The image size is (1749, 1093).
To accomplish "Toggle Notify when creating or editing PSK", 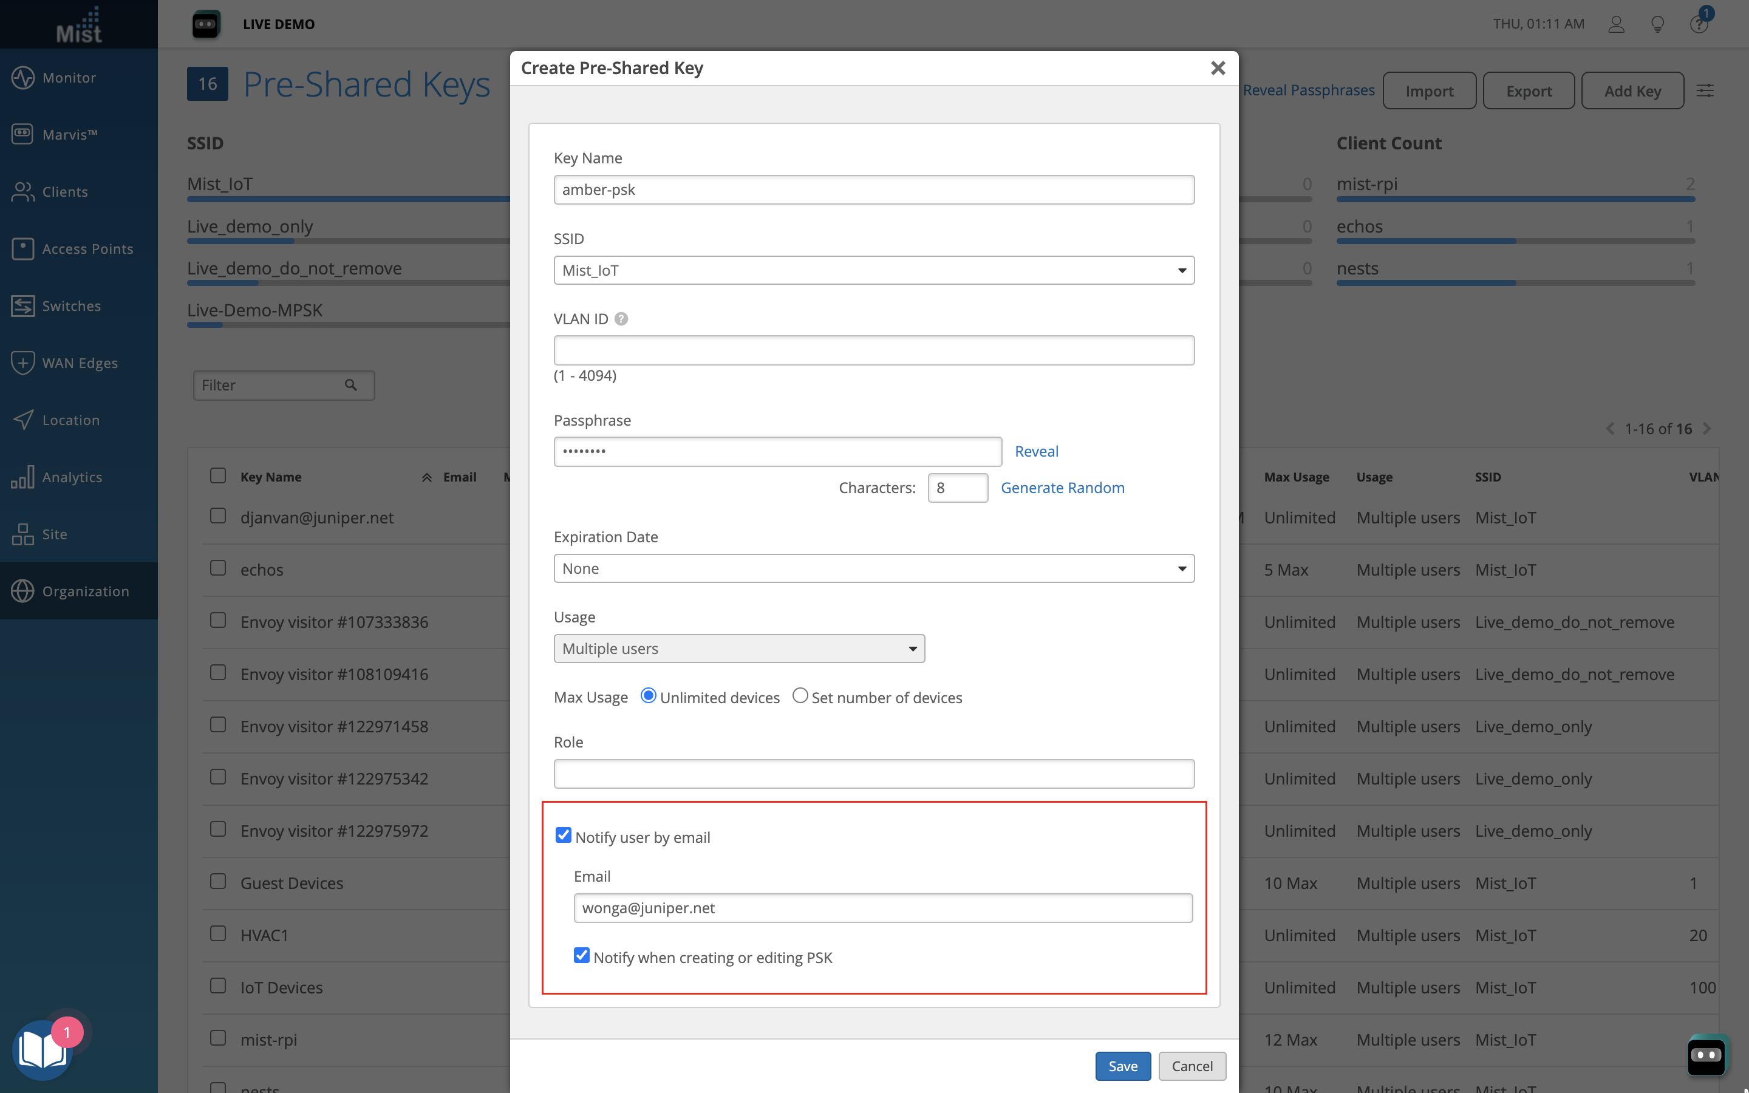I will tap(582, 956).
